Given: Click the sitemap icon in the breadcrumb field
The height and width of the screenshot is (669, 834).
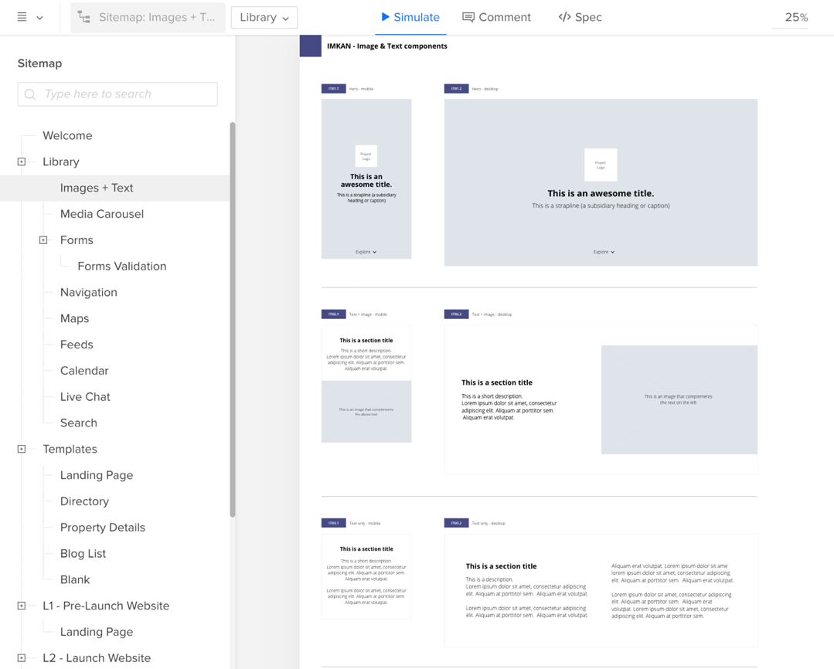Looking at the screenshot, I should 83,16.
